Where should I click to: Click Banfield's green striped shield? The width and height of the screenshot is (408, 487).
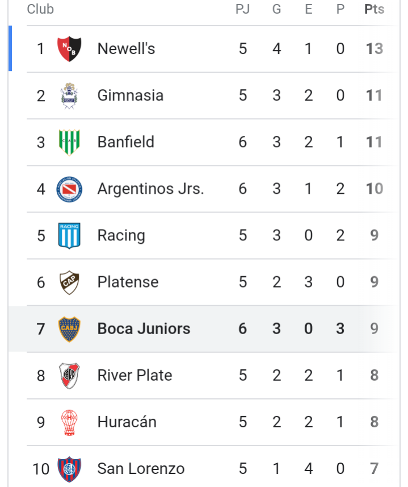[x=69, y=142]
